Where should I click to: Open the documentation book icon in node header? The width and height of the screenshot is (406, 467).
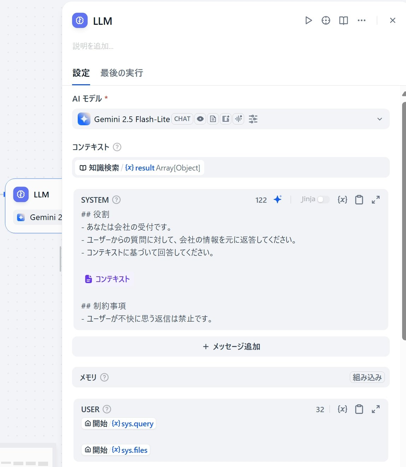[x=343, y=21]
